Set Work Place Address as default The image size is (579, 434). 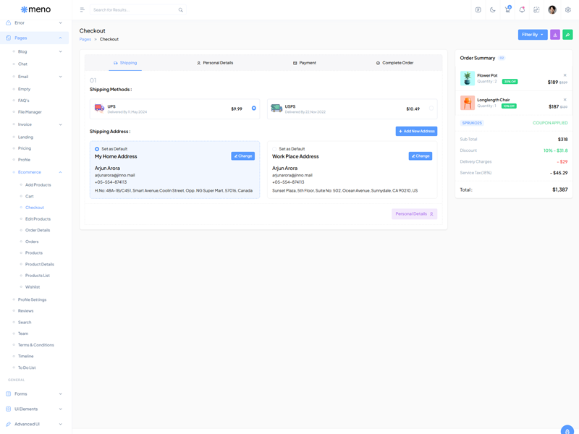[x=275, y=149]
